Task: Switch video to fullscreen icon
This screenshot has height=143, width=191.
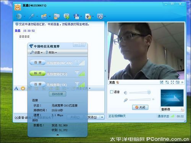Action: (x=172, y=82)
